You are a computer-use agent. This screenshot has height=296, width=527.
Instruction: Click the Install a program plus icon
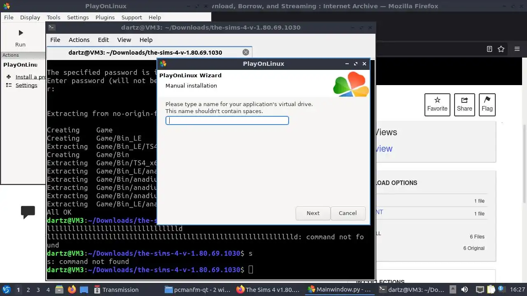(x=9, y=77)
